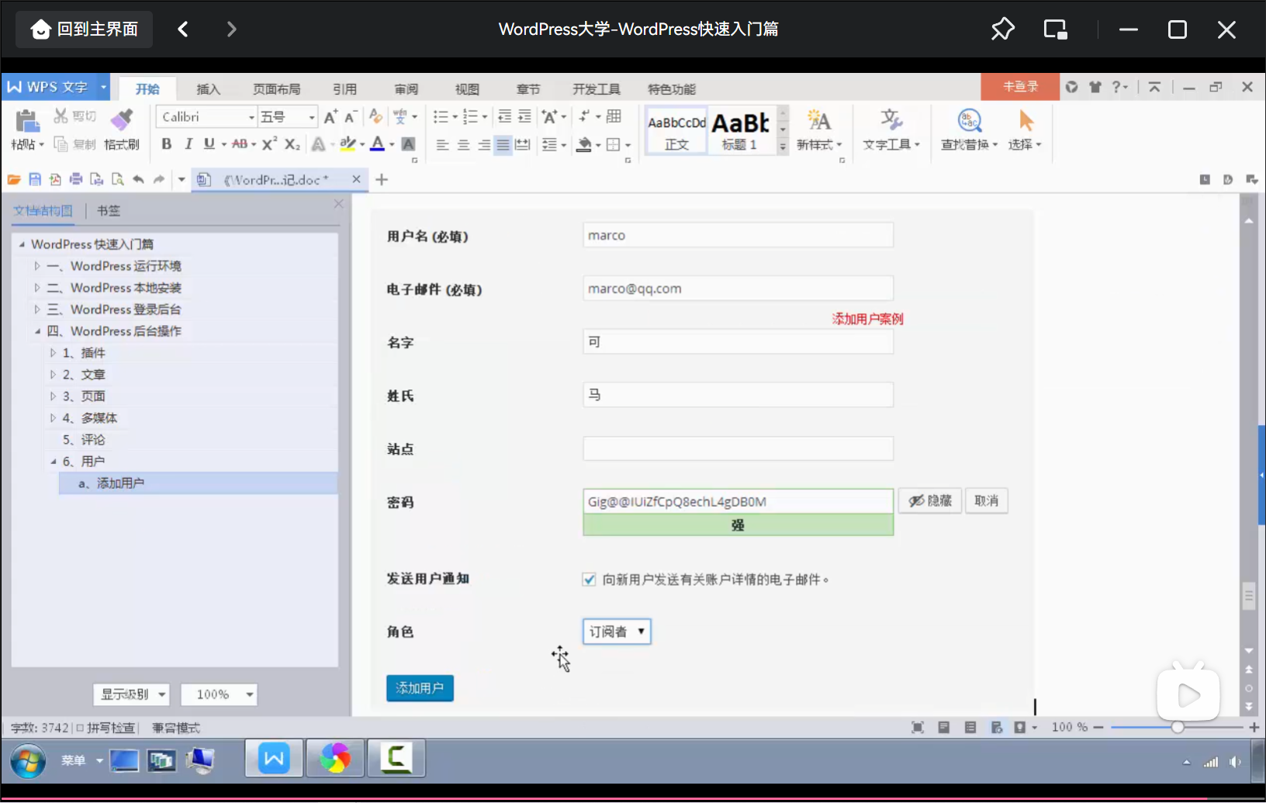
Task: Open a new document tab with plus
Action: (x=382, y=179)
